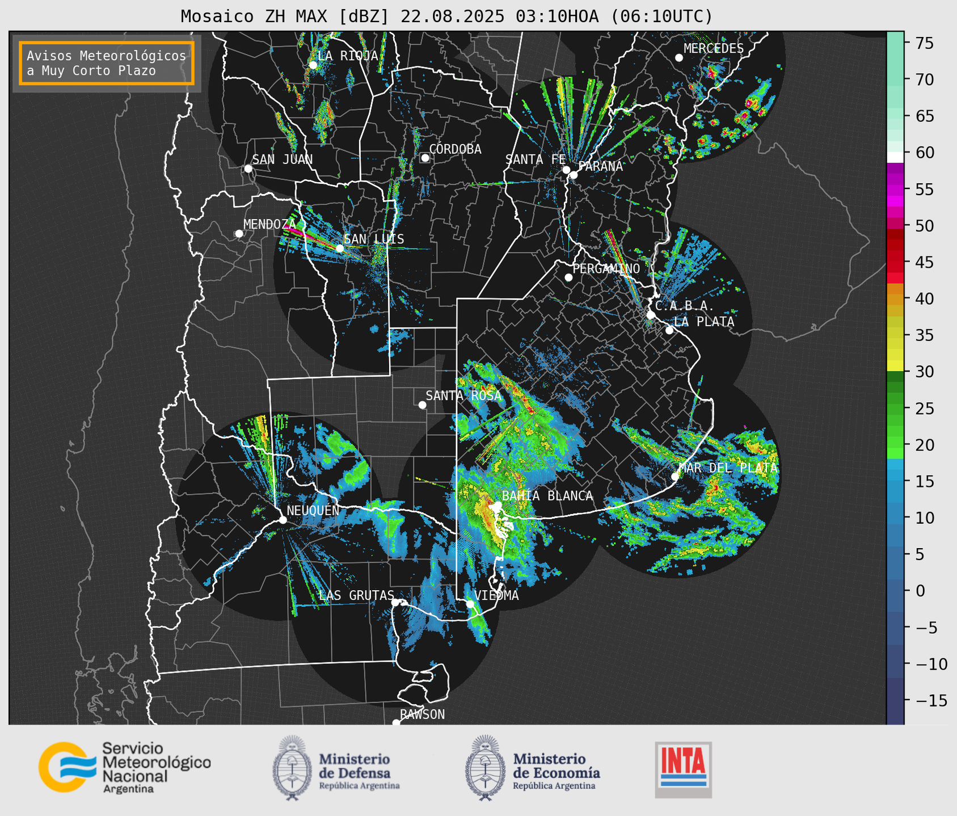This screenshot has width=957, height=816.
Task: Click the Bahía Blanca city marker
Action: (498, 505)
